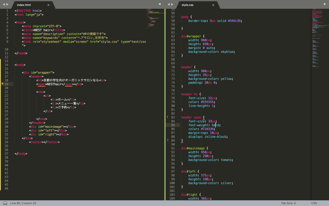Screen dimensions: 329x206
Task: Click the #555555 color value
Action: (x=207, y=102)
